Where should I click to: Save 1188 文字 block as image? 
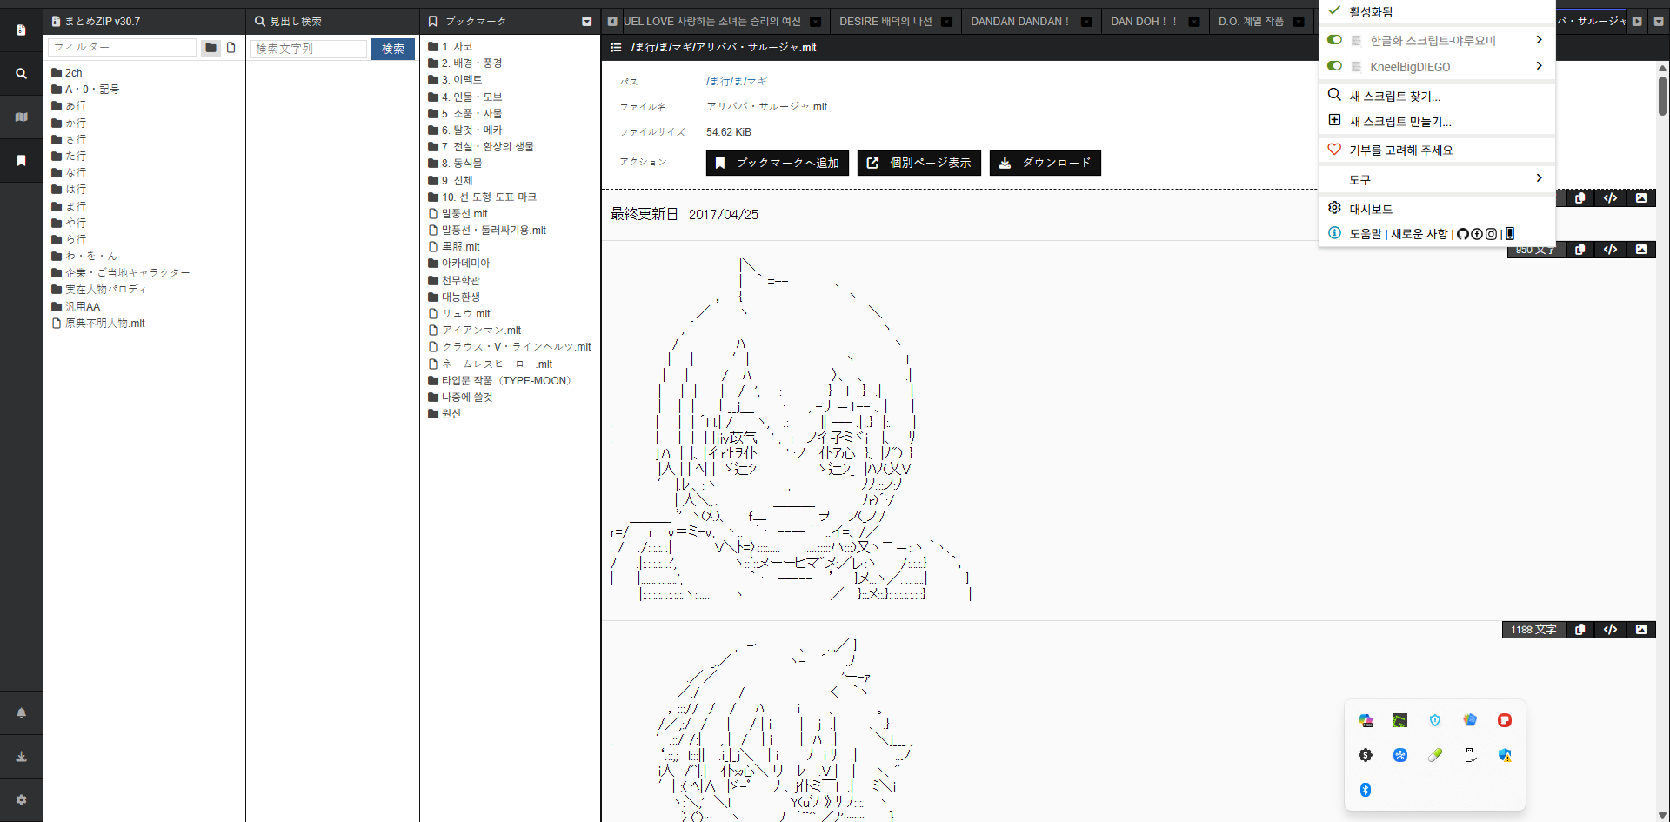1640,630
